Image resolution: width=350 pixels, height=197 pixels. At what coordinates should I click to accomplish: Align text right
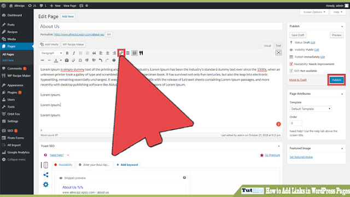114,53
